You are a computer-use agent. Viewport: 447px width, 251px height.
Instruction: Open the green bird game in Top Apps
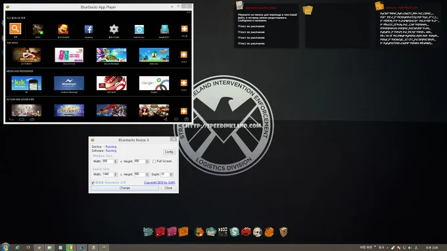[154, 55]
